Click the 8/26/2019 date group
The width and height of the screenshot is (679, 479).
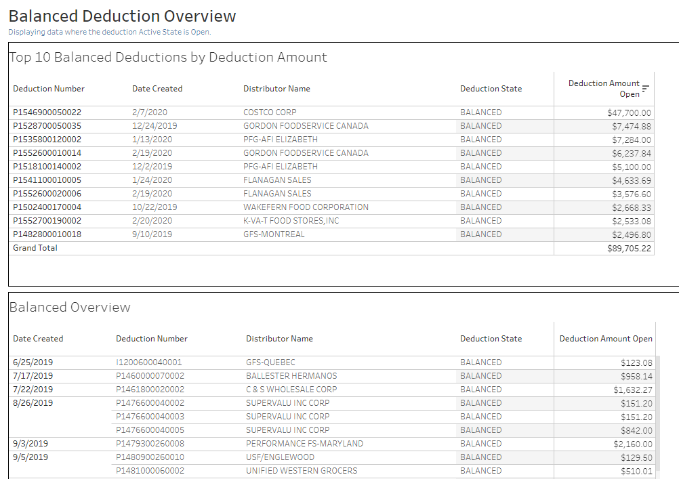(x=33, y=403)
